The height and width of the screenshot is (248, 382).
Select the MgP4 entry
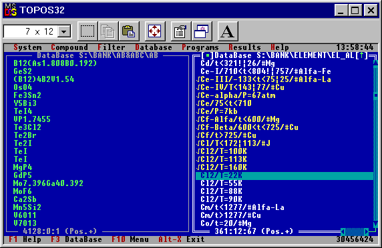(x=23, y=167)
